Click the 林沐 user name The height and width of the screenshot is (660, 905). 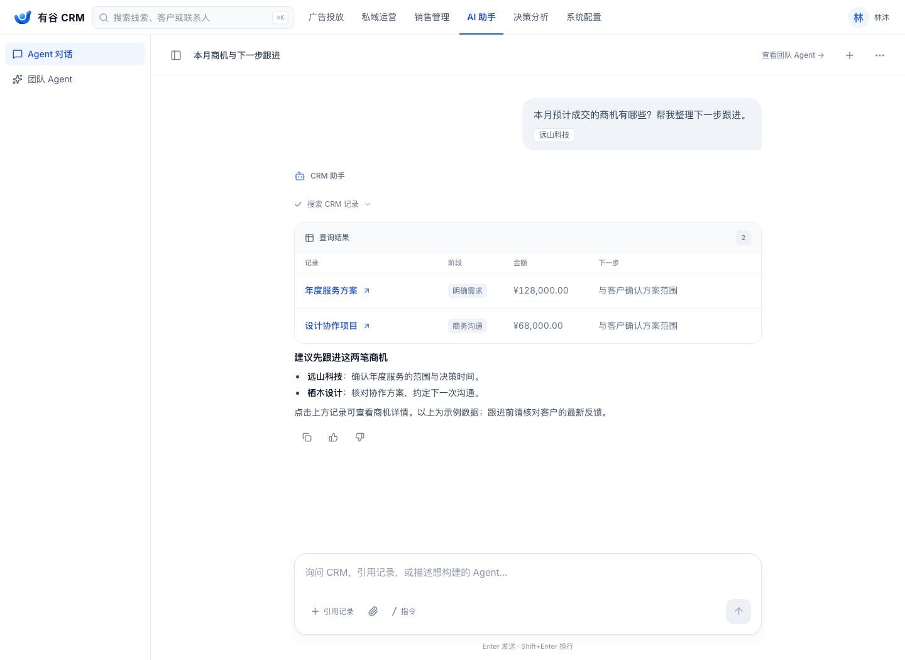[882, 18]
